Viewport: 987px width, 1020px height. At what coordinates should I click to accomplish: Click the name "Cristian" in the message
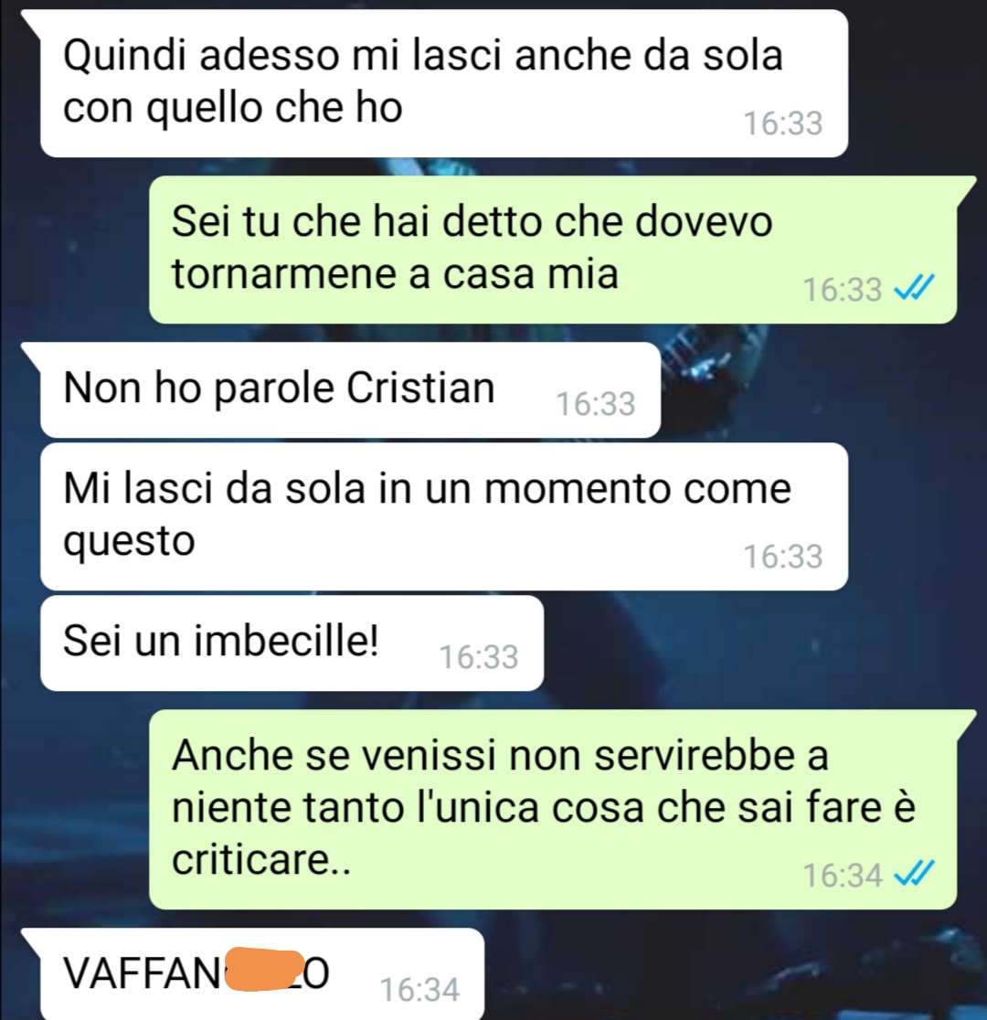coord(420,388)
